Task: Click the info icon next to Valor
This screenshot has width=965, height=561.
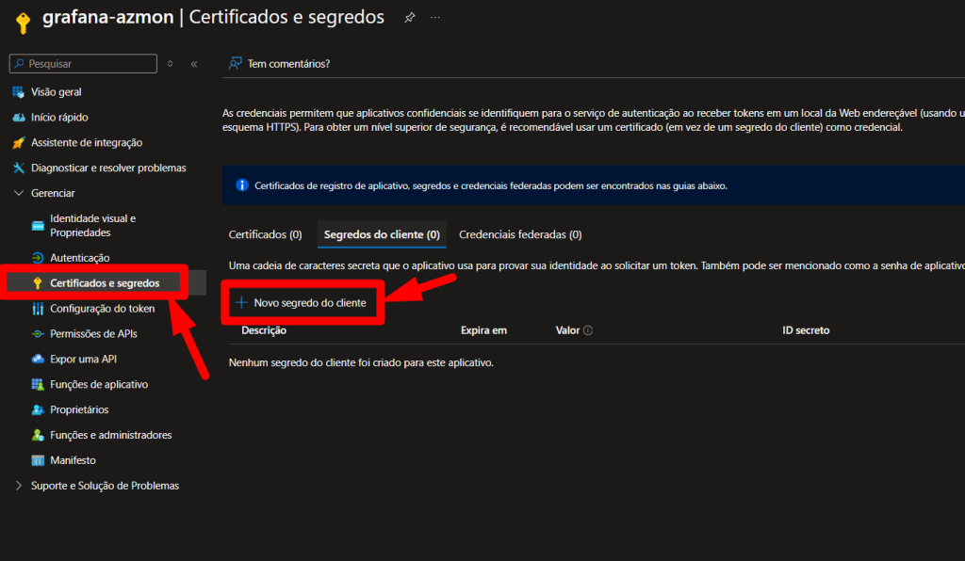Action: pyautogui.click(x=588, y=331)
